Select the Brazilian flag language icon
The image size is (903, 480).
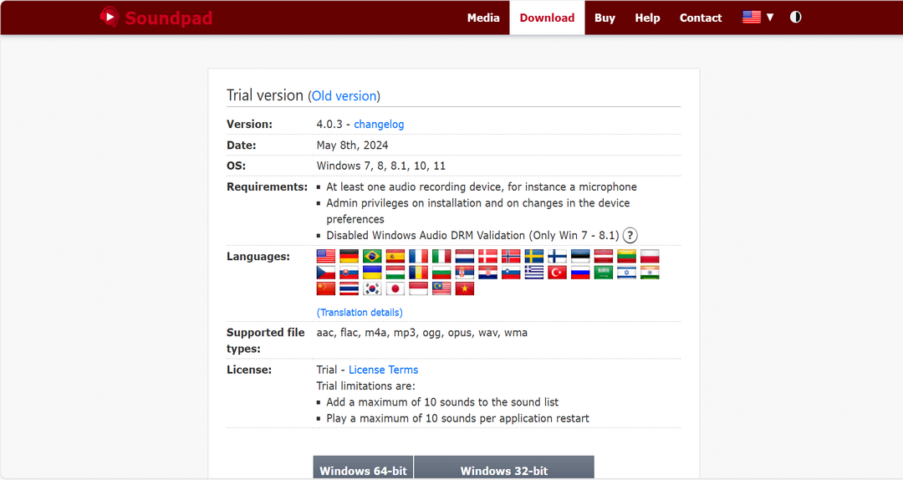[x=373, y=256]
